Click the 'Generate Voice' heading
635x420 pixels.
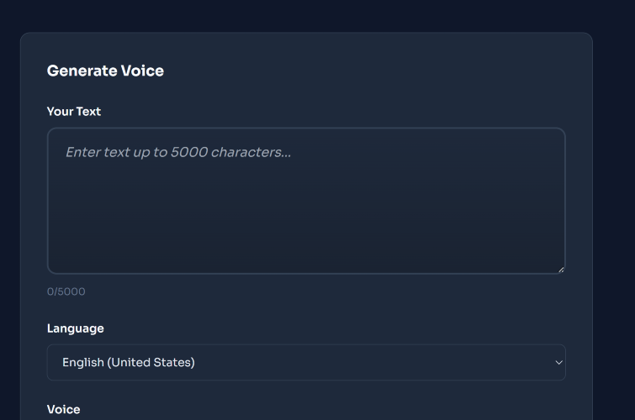tap(105, 71)
